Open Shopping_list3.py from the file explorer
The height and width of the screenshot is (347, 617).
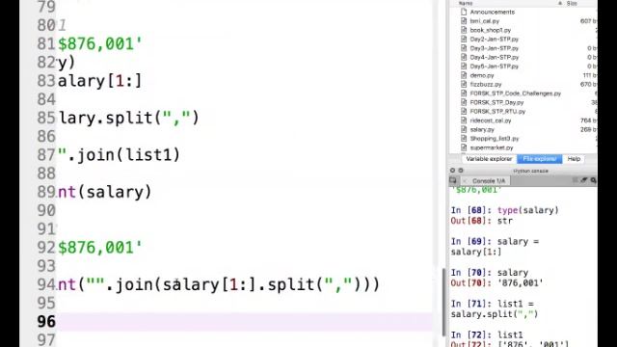coord(495,139)
